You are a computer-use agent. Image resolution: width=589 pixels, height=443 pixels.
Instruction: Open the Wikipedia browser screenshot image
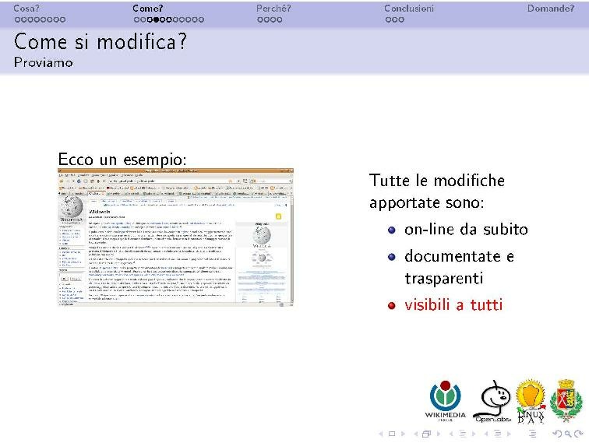click(x=175, y=237)
